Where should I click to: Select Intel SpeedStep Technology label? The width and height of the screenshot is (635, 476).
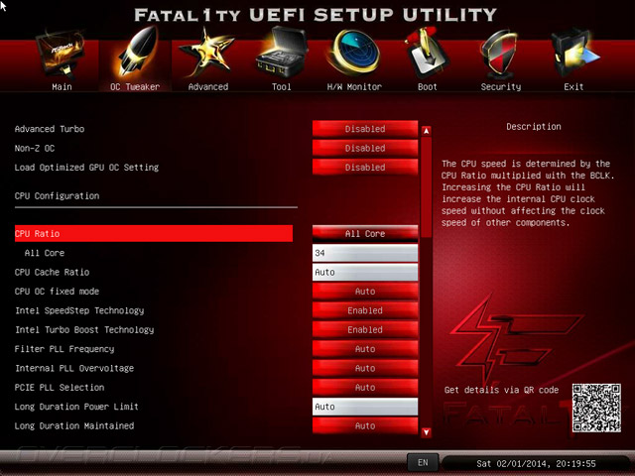click(x=79, y=310)
